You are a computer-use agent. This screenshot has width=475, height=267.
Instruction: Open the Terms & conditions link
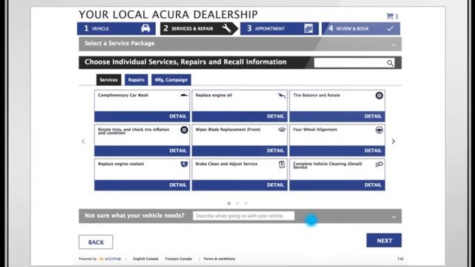[x=220, y=259]
